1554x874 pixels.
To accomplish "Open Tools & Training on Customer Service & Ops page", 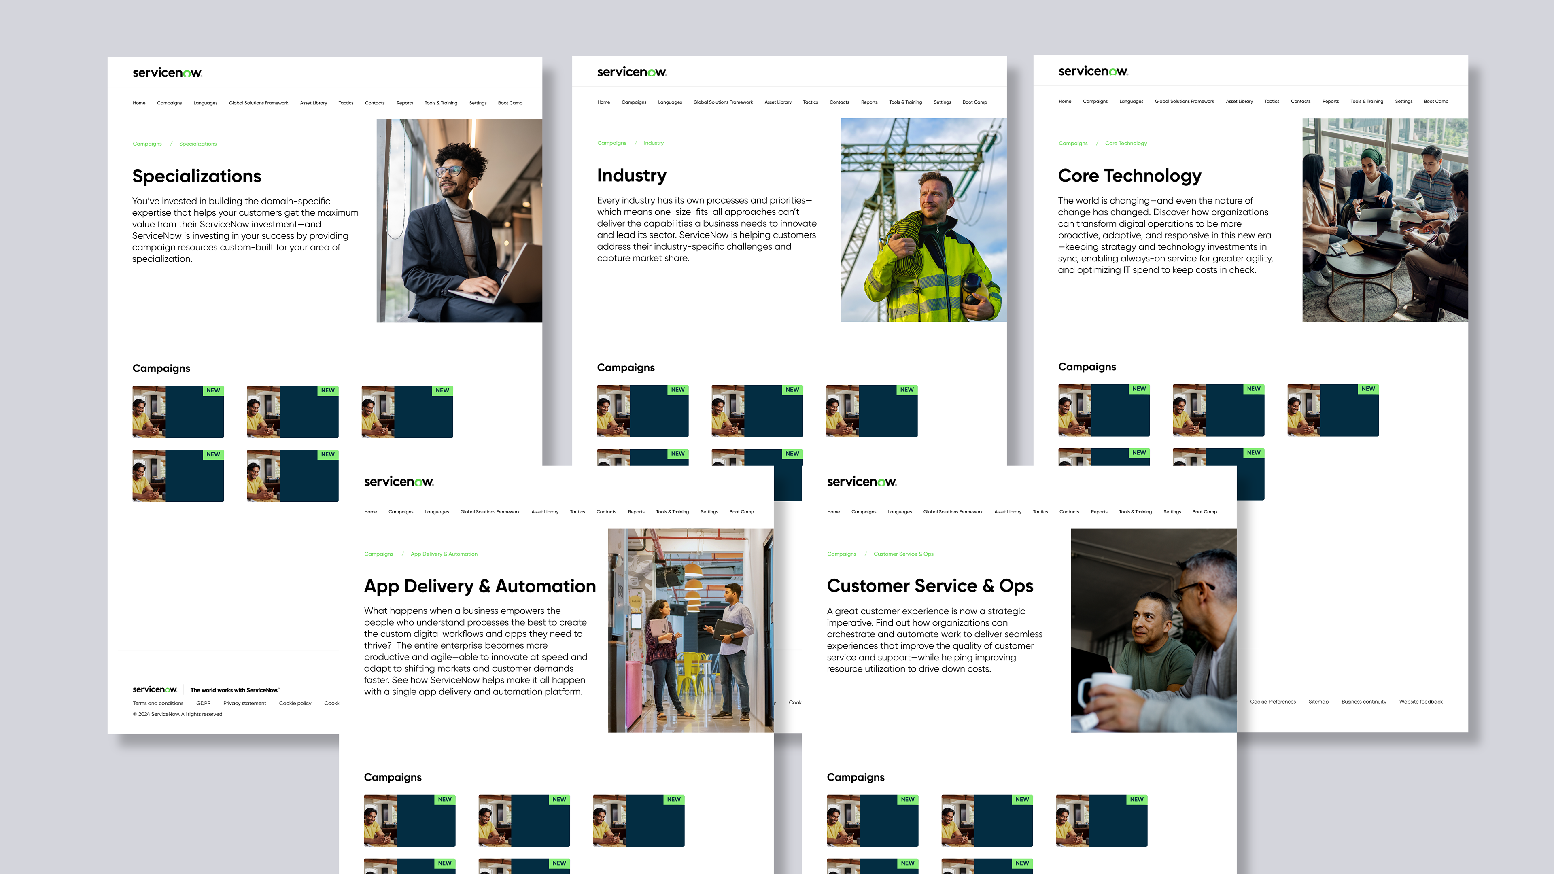I will (x=1135, y=512).
